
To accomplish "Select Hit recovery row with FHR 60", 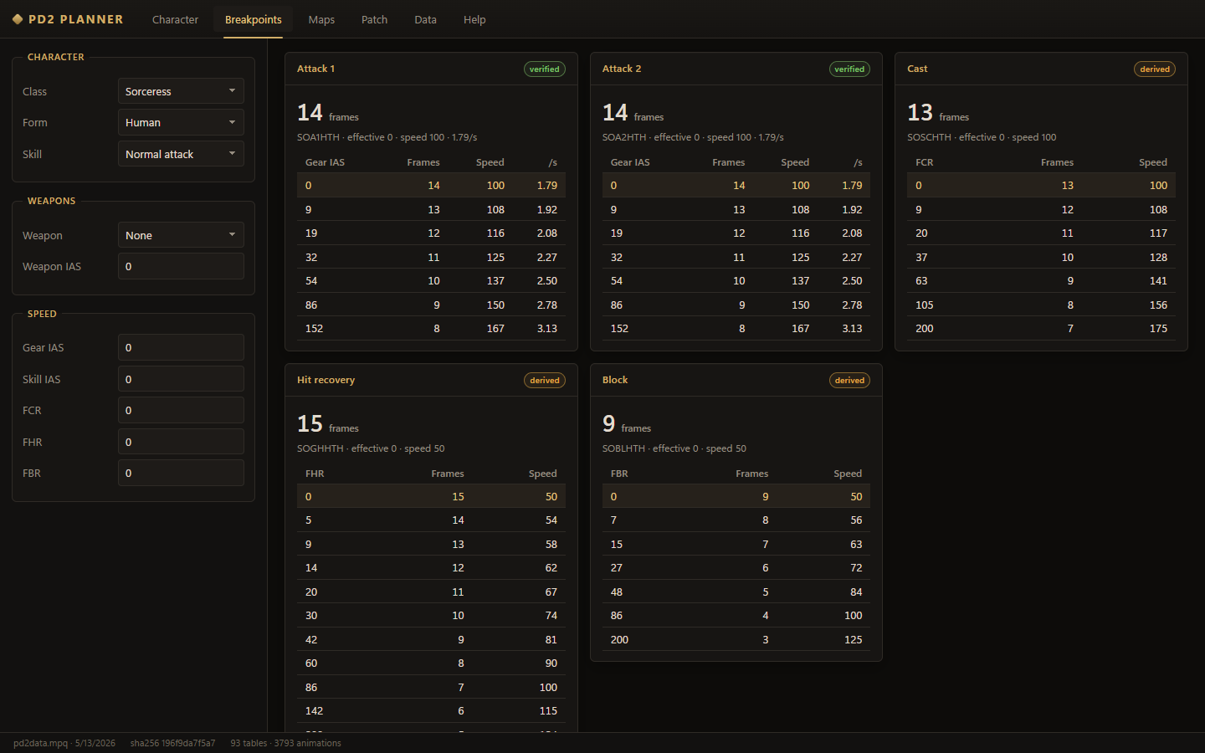I will (x=431, y=663).
